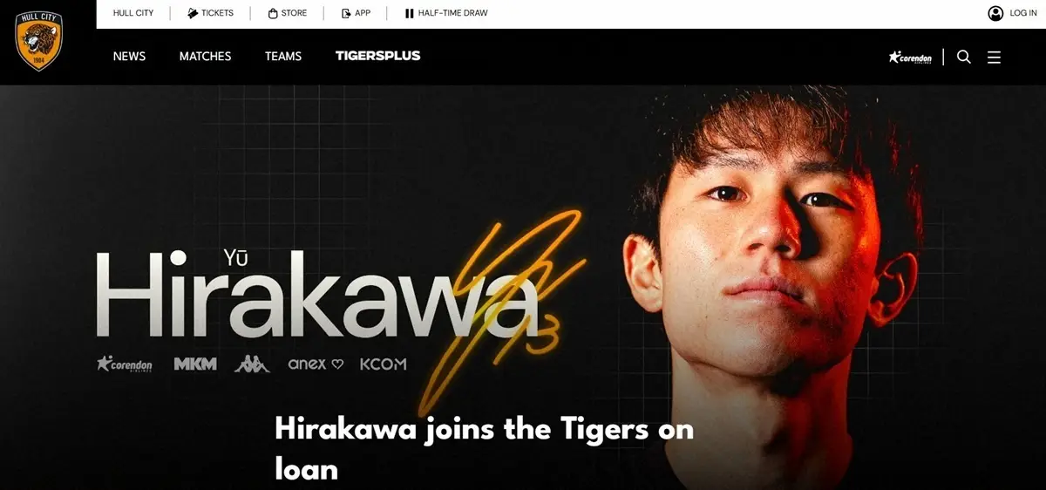This screenshot has width=1046, height=490.
Task: Select the Hull City top bar link
Action: pyautogui.click(x=133, y=13)
